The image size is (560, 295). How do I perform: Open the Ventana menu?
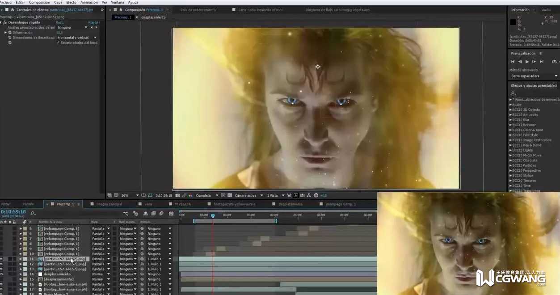[x=118, y=2]
